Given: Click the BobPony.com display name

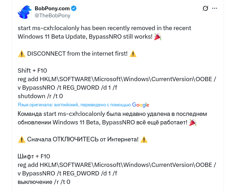Looking at the screenshot, I should tap(52, 8).
